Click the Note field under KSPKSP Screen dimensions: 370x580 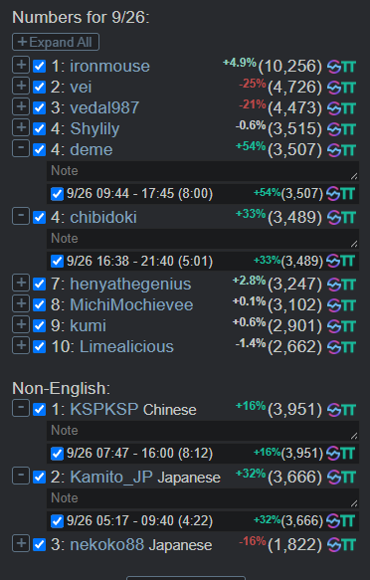pyautogui.click(x=203, y=431)
